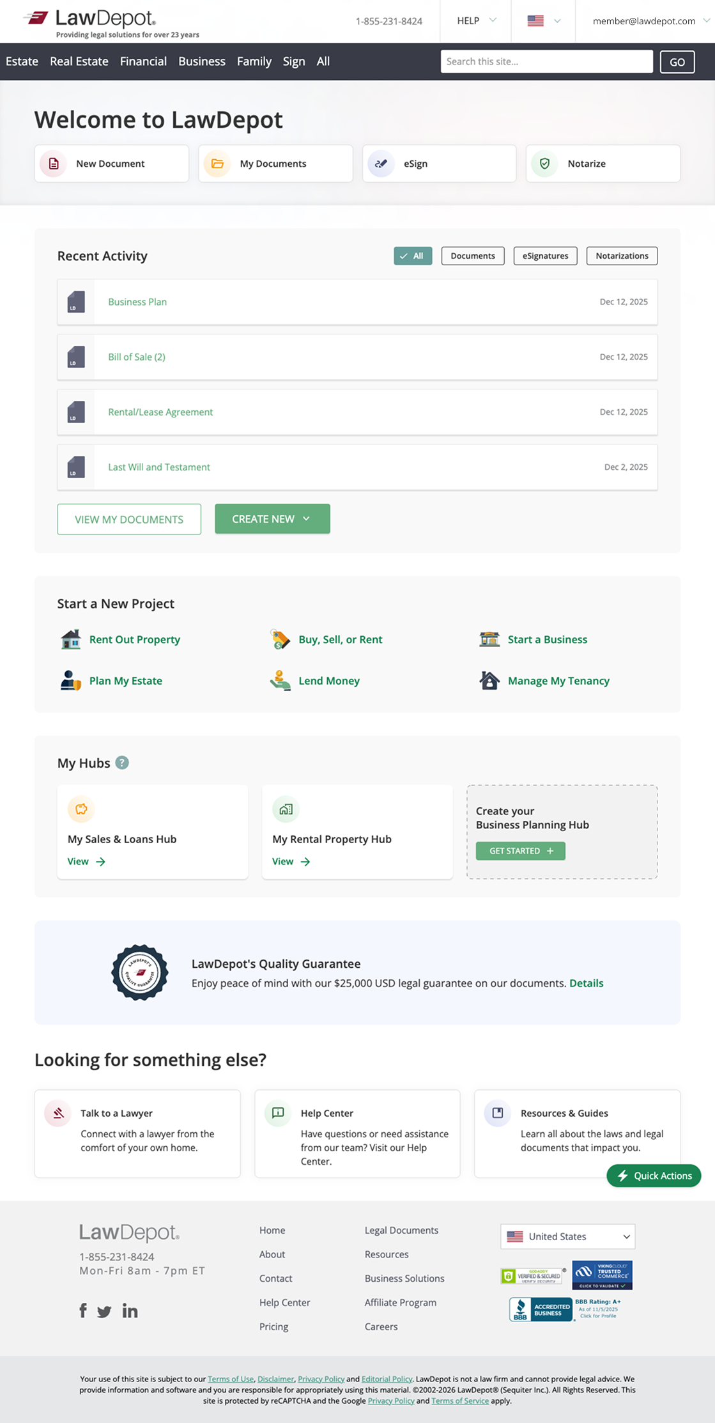Screen dimensions: 715x1423
Task: Open the Bill of Sale (2) link
Action: tap(137, 357)
